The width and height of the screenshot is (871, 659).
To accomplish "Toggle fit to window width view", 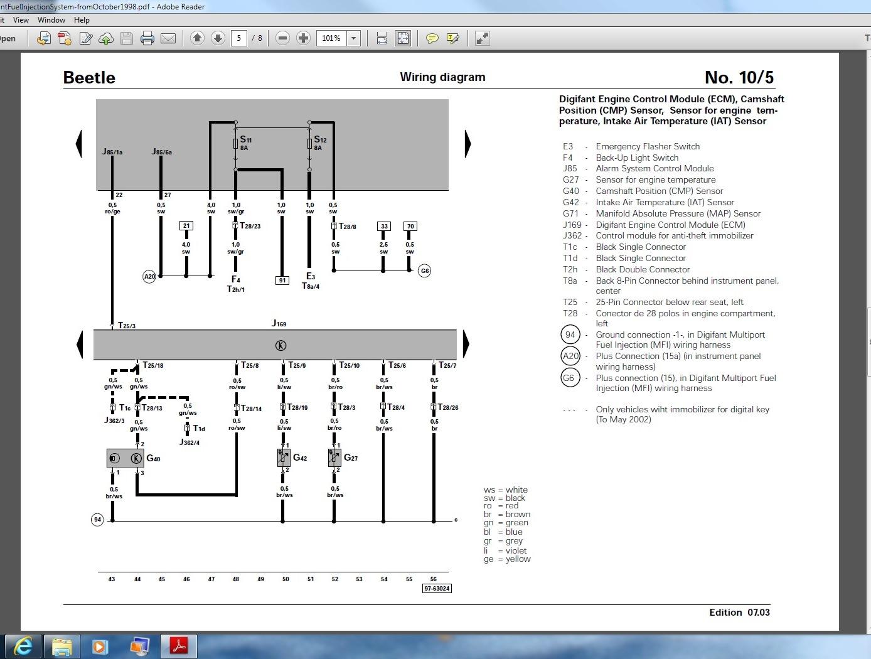I will pyautogui.click(x=382, y=39).
